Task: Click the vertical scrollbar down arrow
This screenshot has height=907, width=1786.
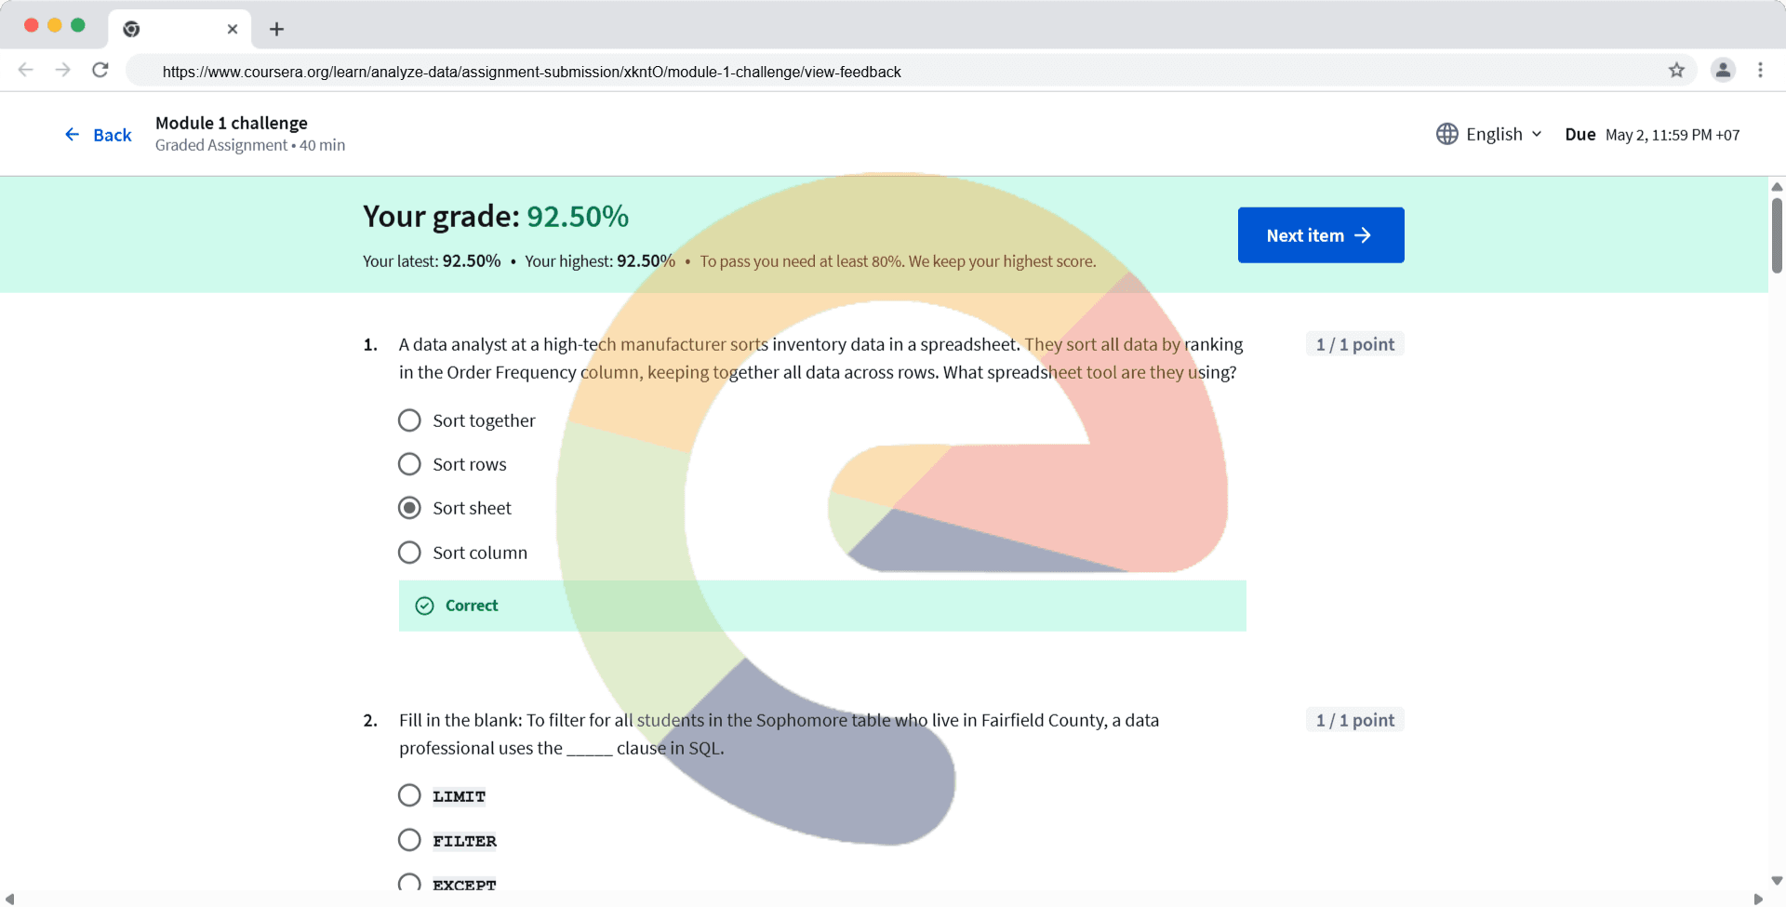Action: 1777,880
